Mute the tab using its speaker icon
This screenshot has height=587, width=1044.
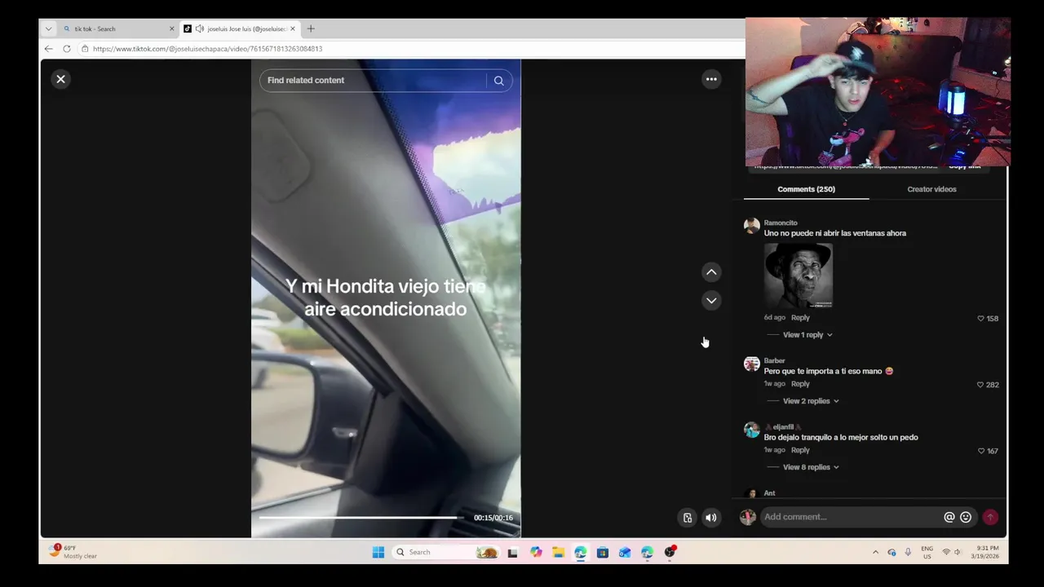coord(200,29)
